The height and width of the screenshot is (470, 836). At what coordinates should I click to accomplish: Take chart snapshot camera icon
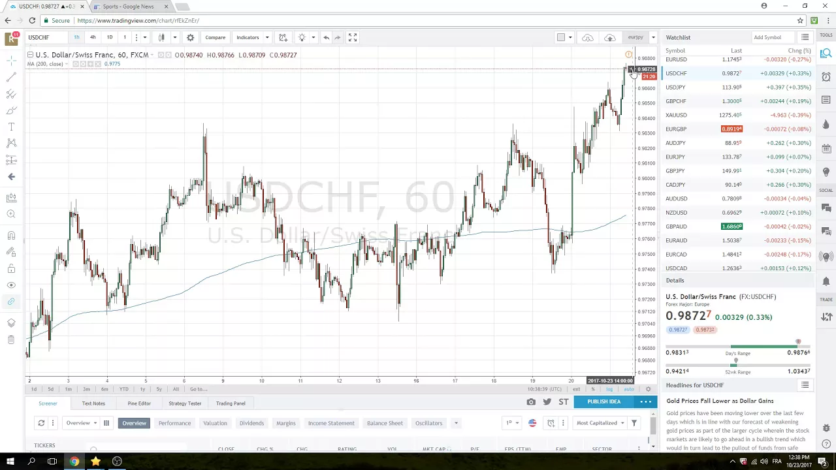531,401
